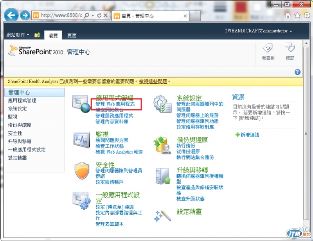Switch to the 頁面 ribbon tab

72,36
